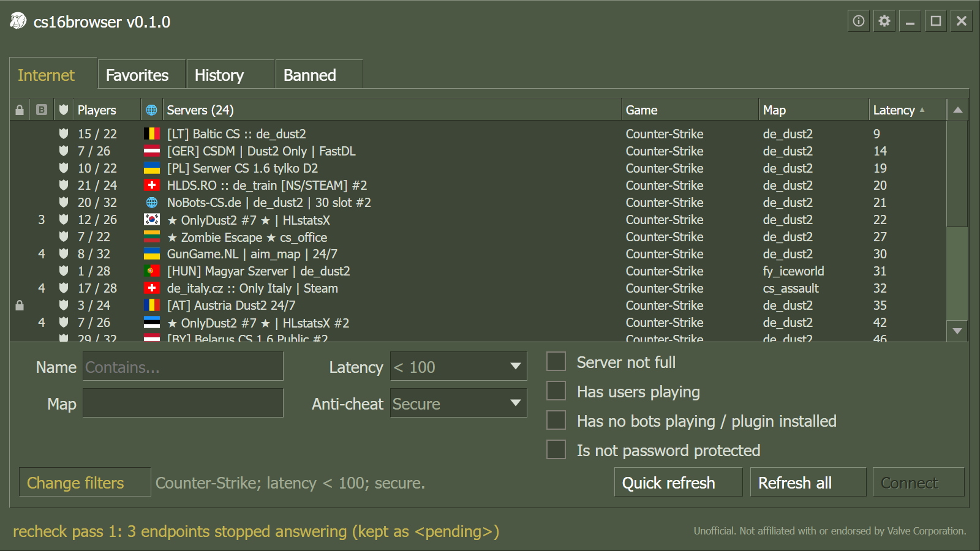Click the Connect button
This screenshot has width=980, height=551.
[x=919, y=482]
